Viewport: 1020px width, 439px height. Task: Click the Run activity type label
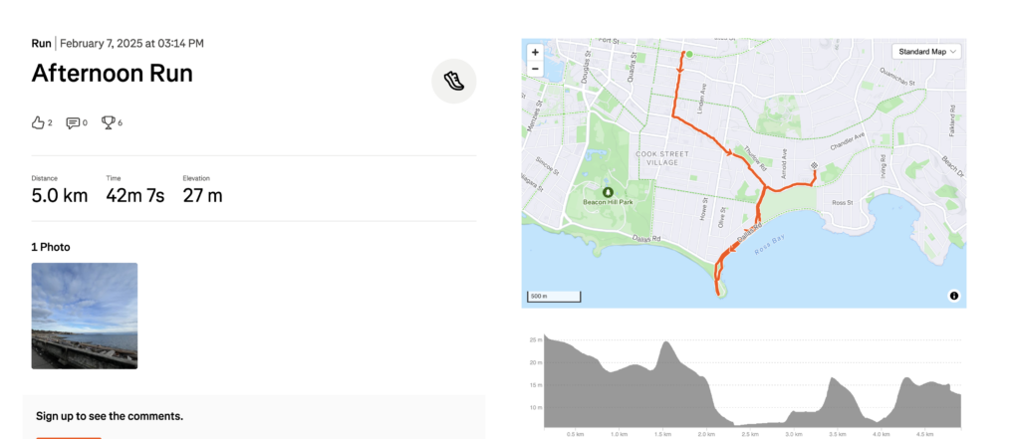[x=41, y=43]
